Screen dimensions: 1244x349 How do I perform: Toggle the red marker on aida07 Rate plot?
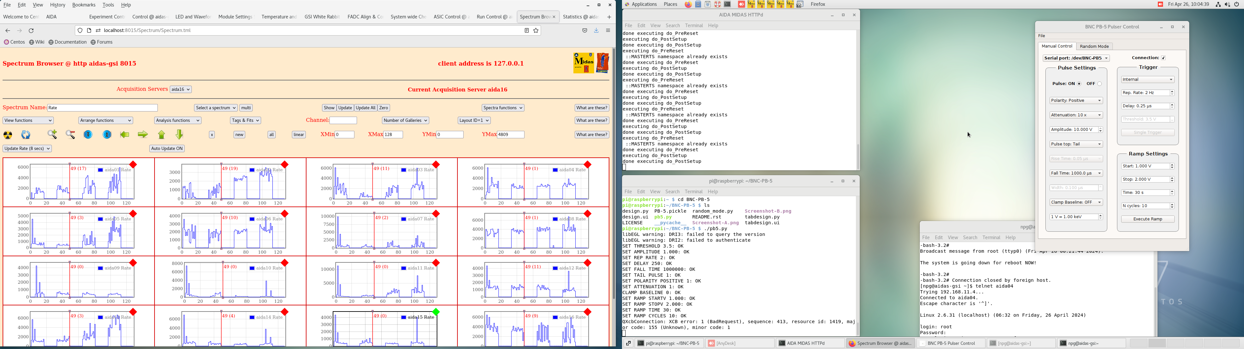(436, 214)
